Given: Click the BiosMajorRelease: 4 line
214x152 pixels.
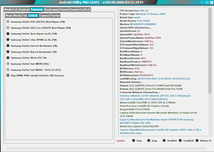Looking at the screenshot, I should 131,55.
